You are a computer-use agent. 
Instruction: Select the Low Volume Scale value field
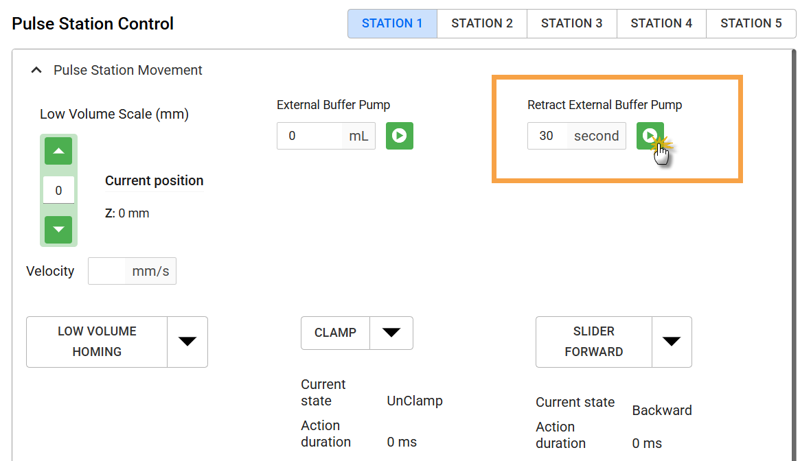click(x=58, y=190)
